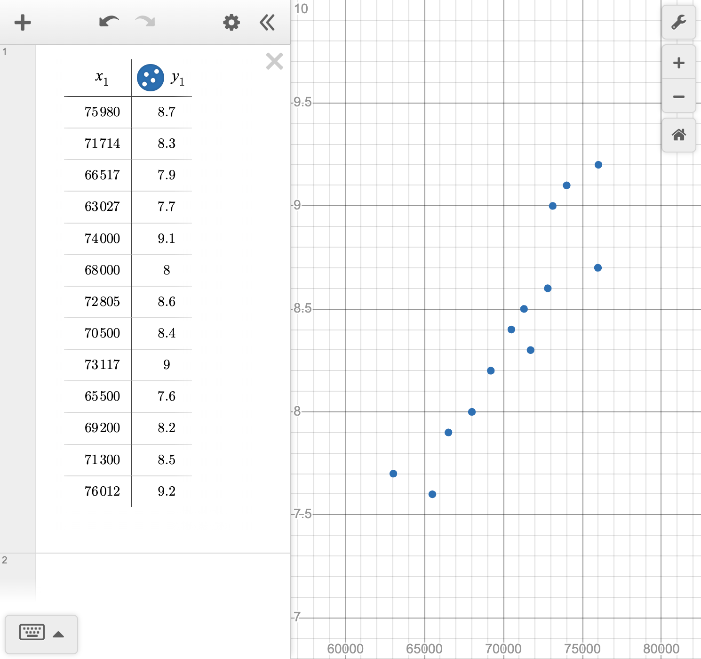Open the edit list settings gear
This screenshot has height=659, width=701.
pos(231,22)
